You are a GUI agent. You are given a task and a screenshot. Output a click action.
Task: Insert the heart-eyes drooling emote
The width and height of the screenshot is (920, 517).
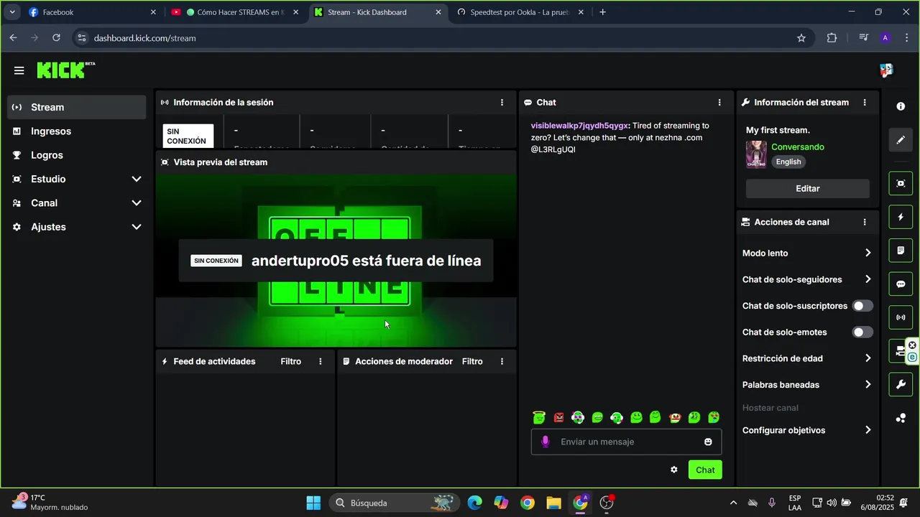[x=714, y=417]
